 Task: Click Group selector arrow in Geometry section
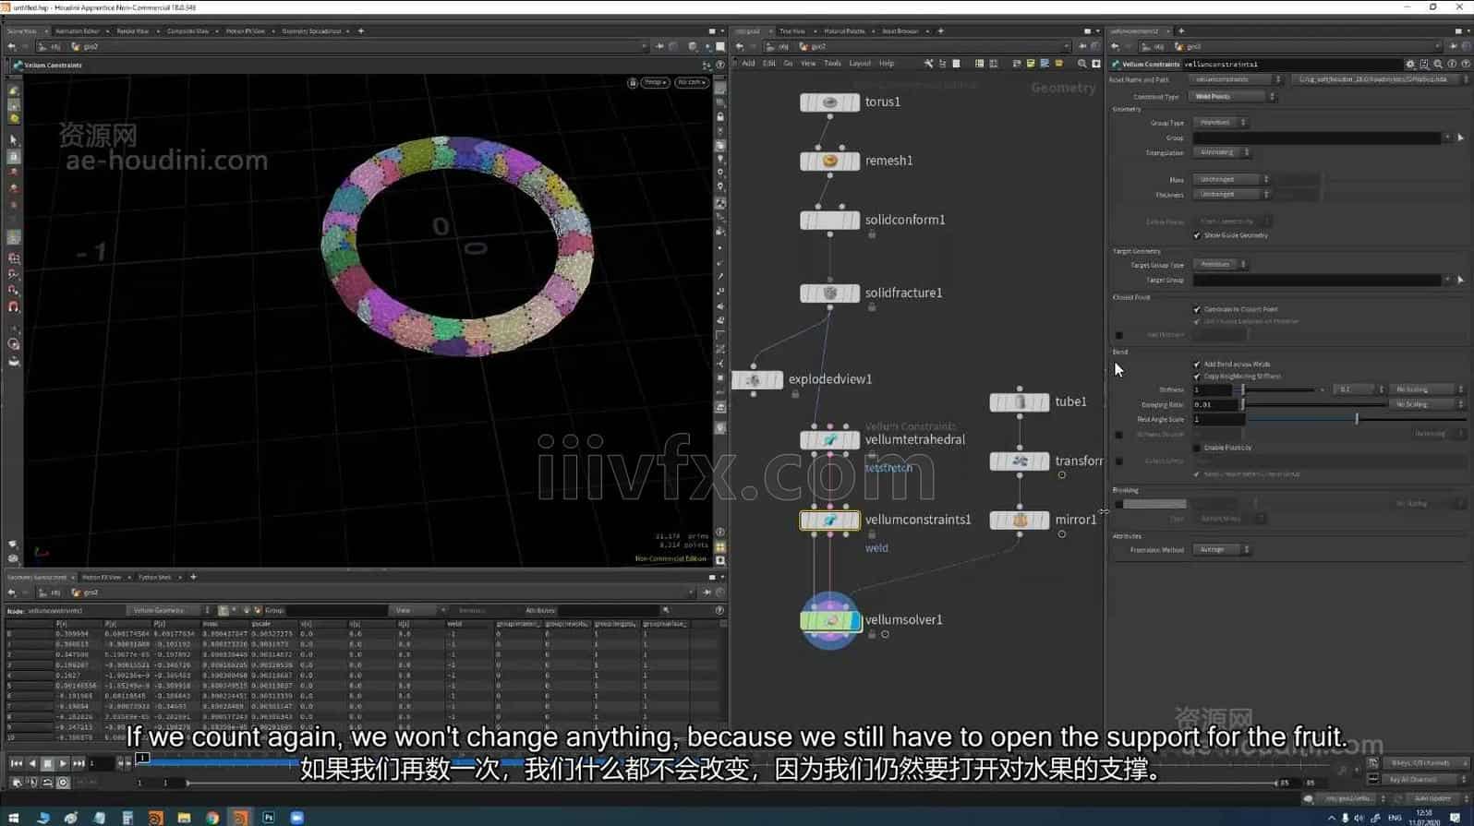[x=1460, y=138]
